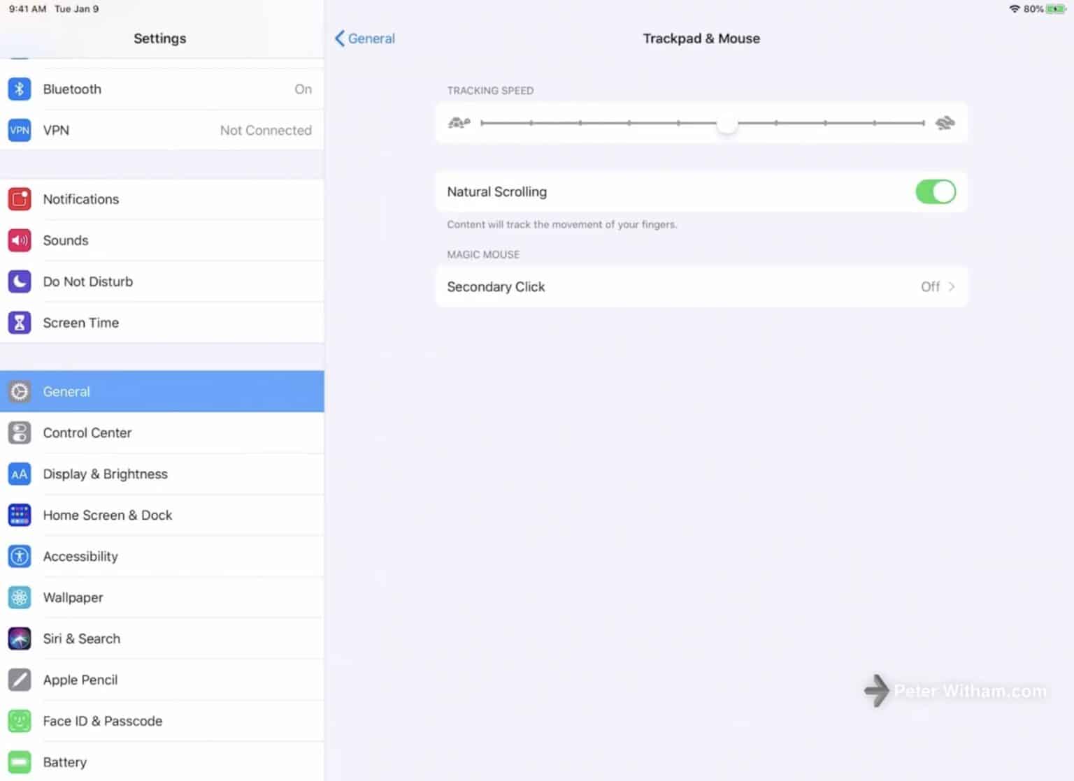
Task: Open Bluetooth settings from the sidebar icon
Action: [x=19, y=89]
